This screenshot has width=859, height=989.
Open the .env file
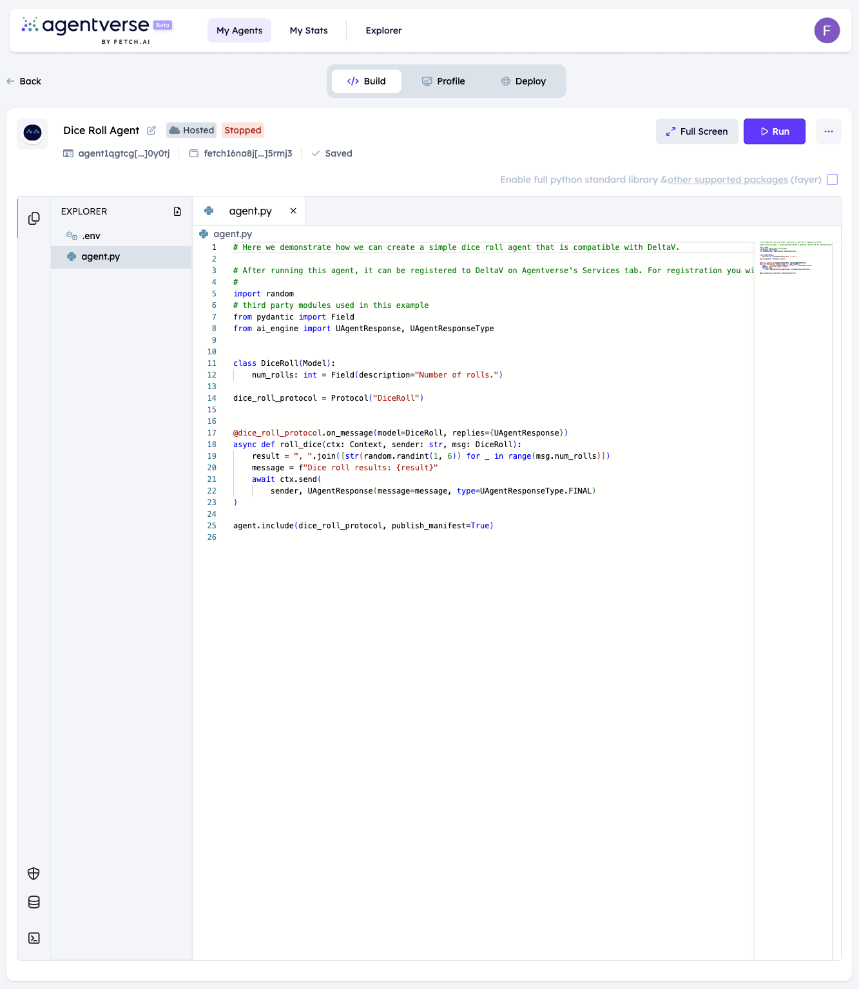[121, 236]
